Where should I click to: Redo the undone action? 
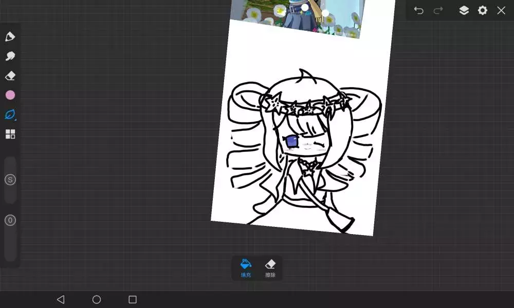(438, 10)
